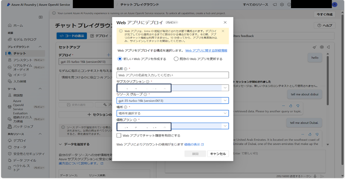Open バッチ ジョブ in the sidebar
The image size is (345, 179).
21,126
